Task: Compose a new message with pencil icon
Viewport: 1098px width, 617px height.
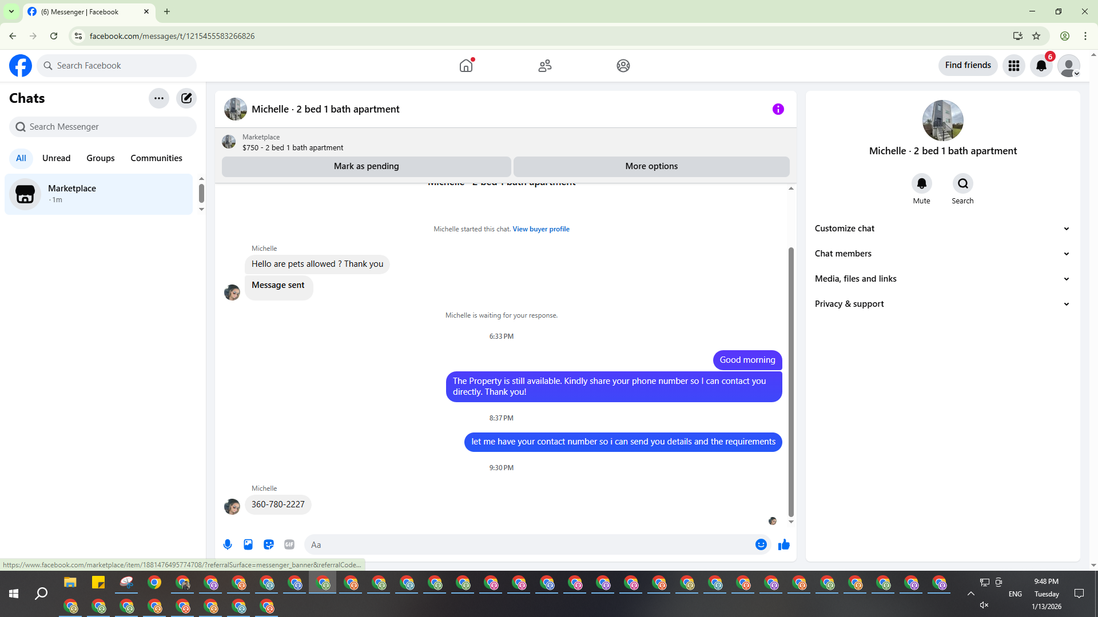Action: coord(186,98)
